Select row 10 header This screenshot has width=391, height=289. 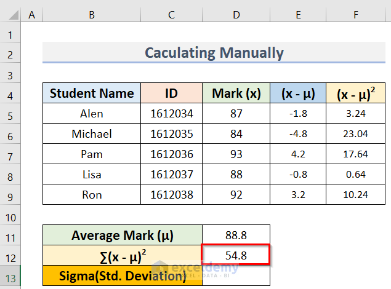pyautogui.click(x=10, y=215)
